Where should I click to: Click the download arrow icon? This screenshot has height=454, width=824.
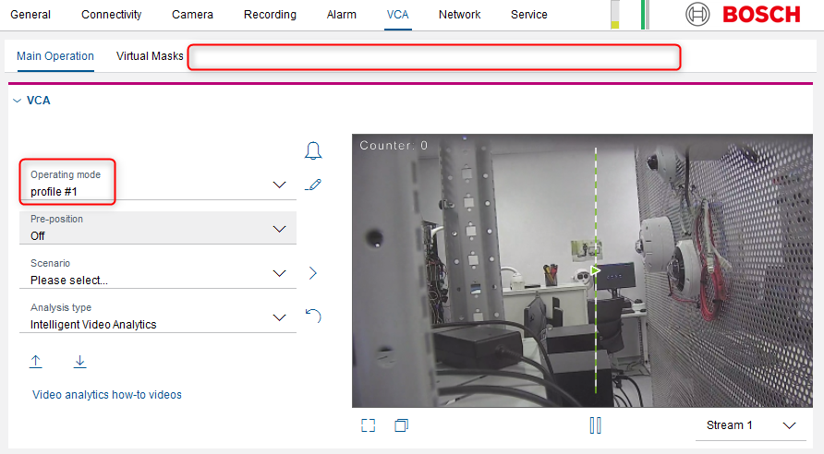(80, 362)
